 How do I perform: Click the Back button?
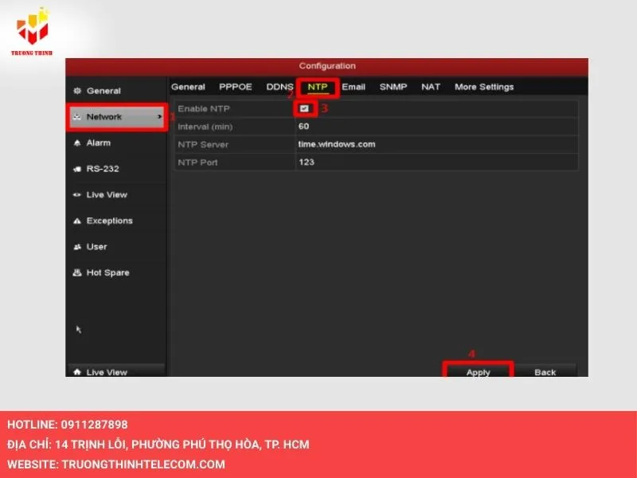(x=545, y=372)
